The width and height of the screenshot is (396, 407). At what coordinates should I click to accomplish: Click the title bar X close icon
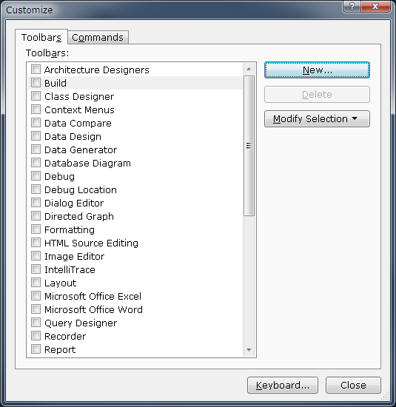click(375, 6)
